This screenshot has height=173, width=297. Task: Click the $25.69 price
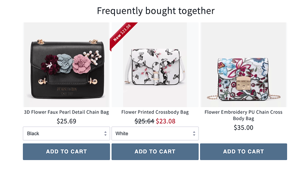(66, 121)
